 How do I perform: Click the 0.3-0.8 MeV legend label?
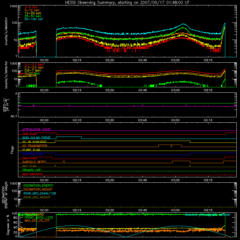(x=34, y=67)
